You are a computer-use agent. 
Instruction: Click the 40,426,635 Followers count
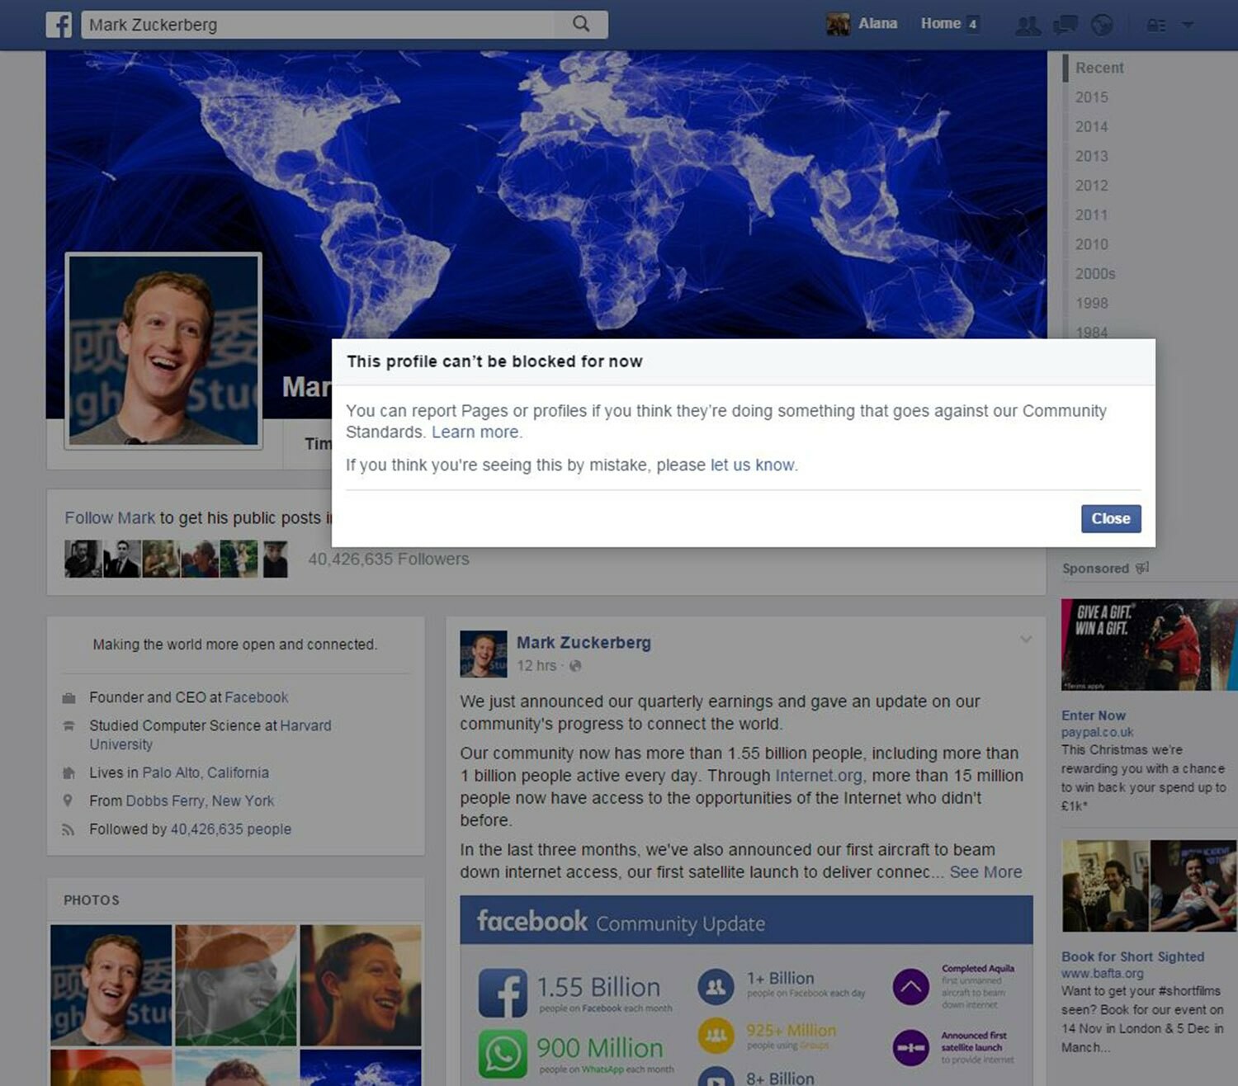[388, 559]
